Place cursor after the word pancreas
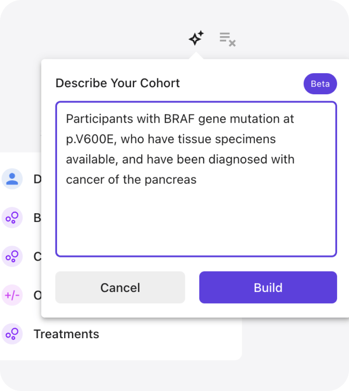 tap(197, 180)
